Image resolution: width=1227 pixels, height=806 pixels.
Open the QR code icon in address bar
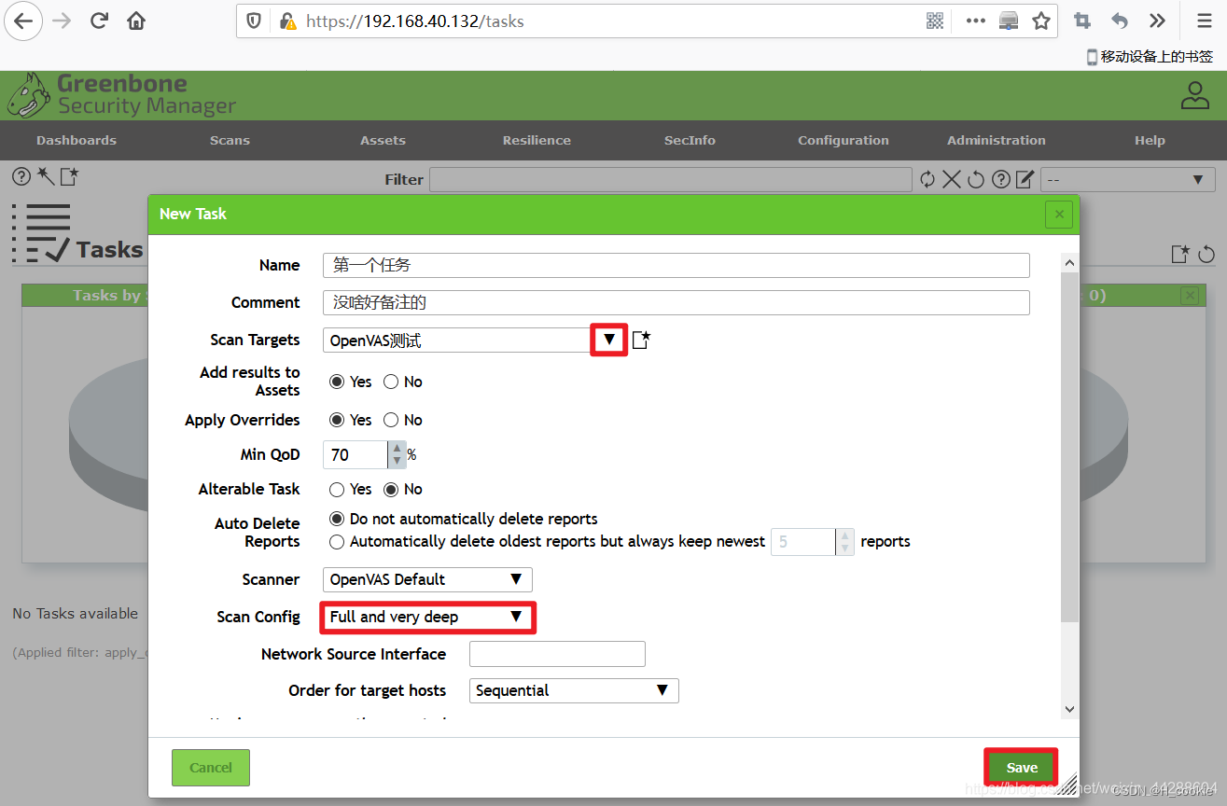(935, 21)
